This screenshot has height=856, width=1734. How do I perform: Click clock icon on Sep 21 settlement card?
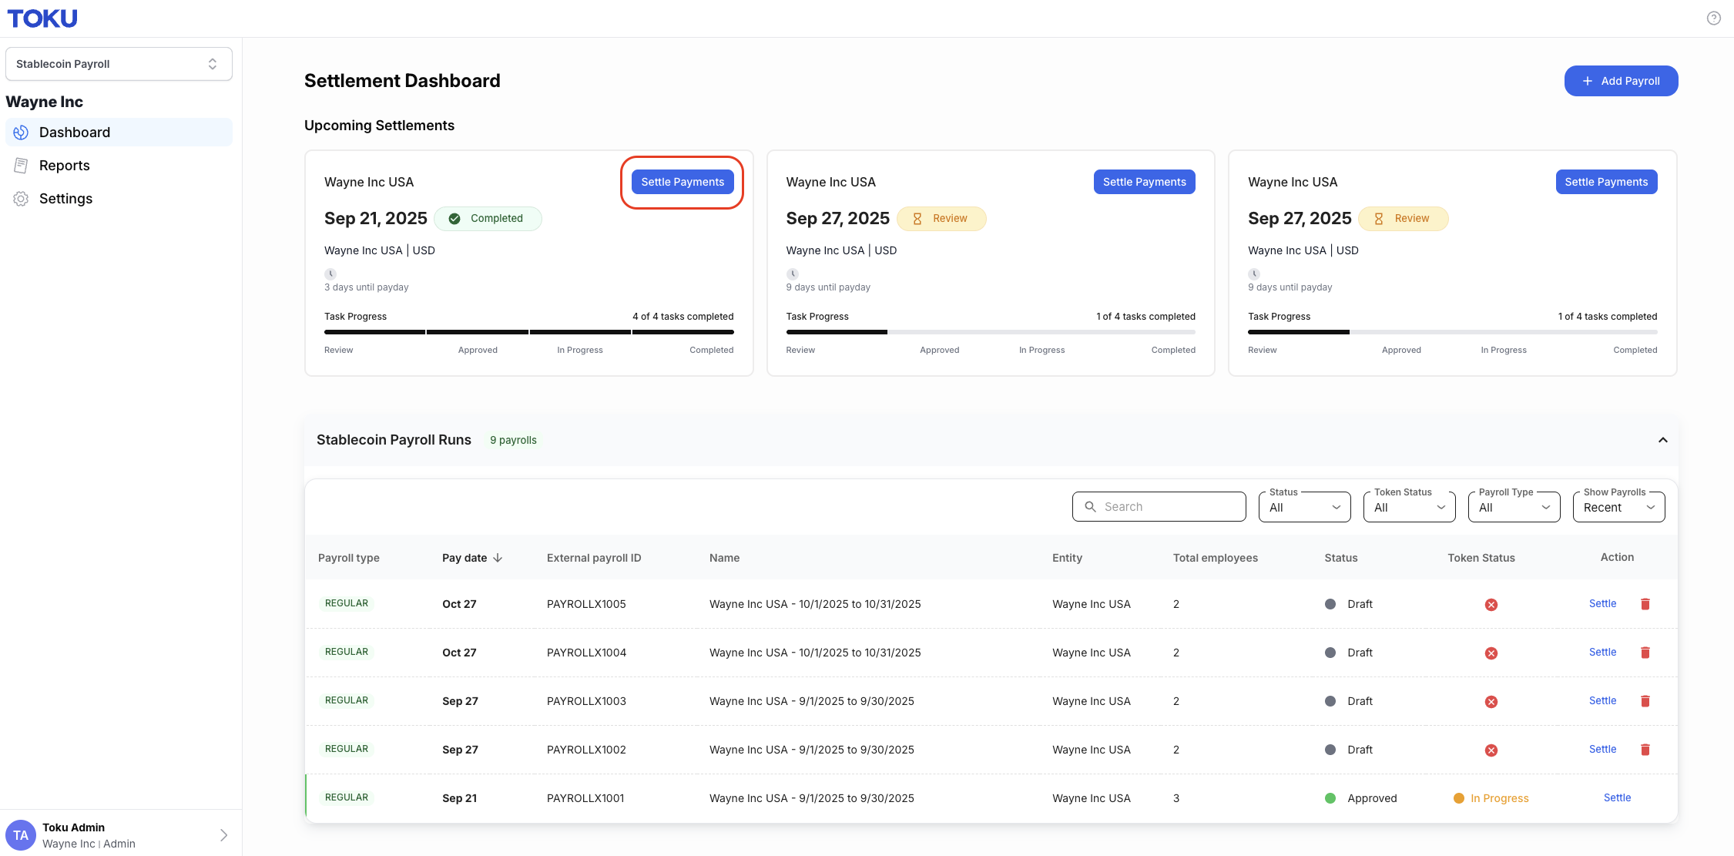[x=330, y=274]
